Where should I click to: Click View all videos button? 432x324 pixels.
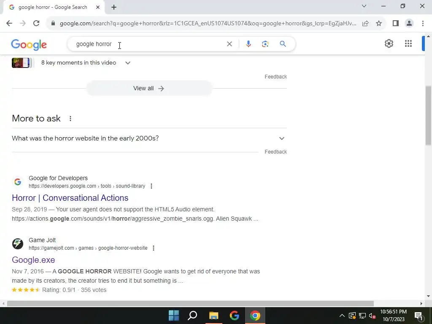[149, 88]
